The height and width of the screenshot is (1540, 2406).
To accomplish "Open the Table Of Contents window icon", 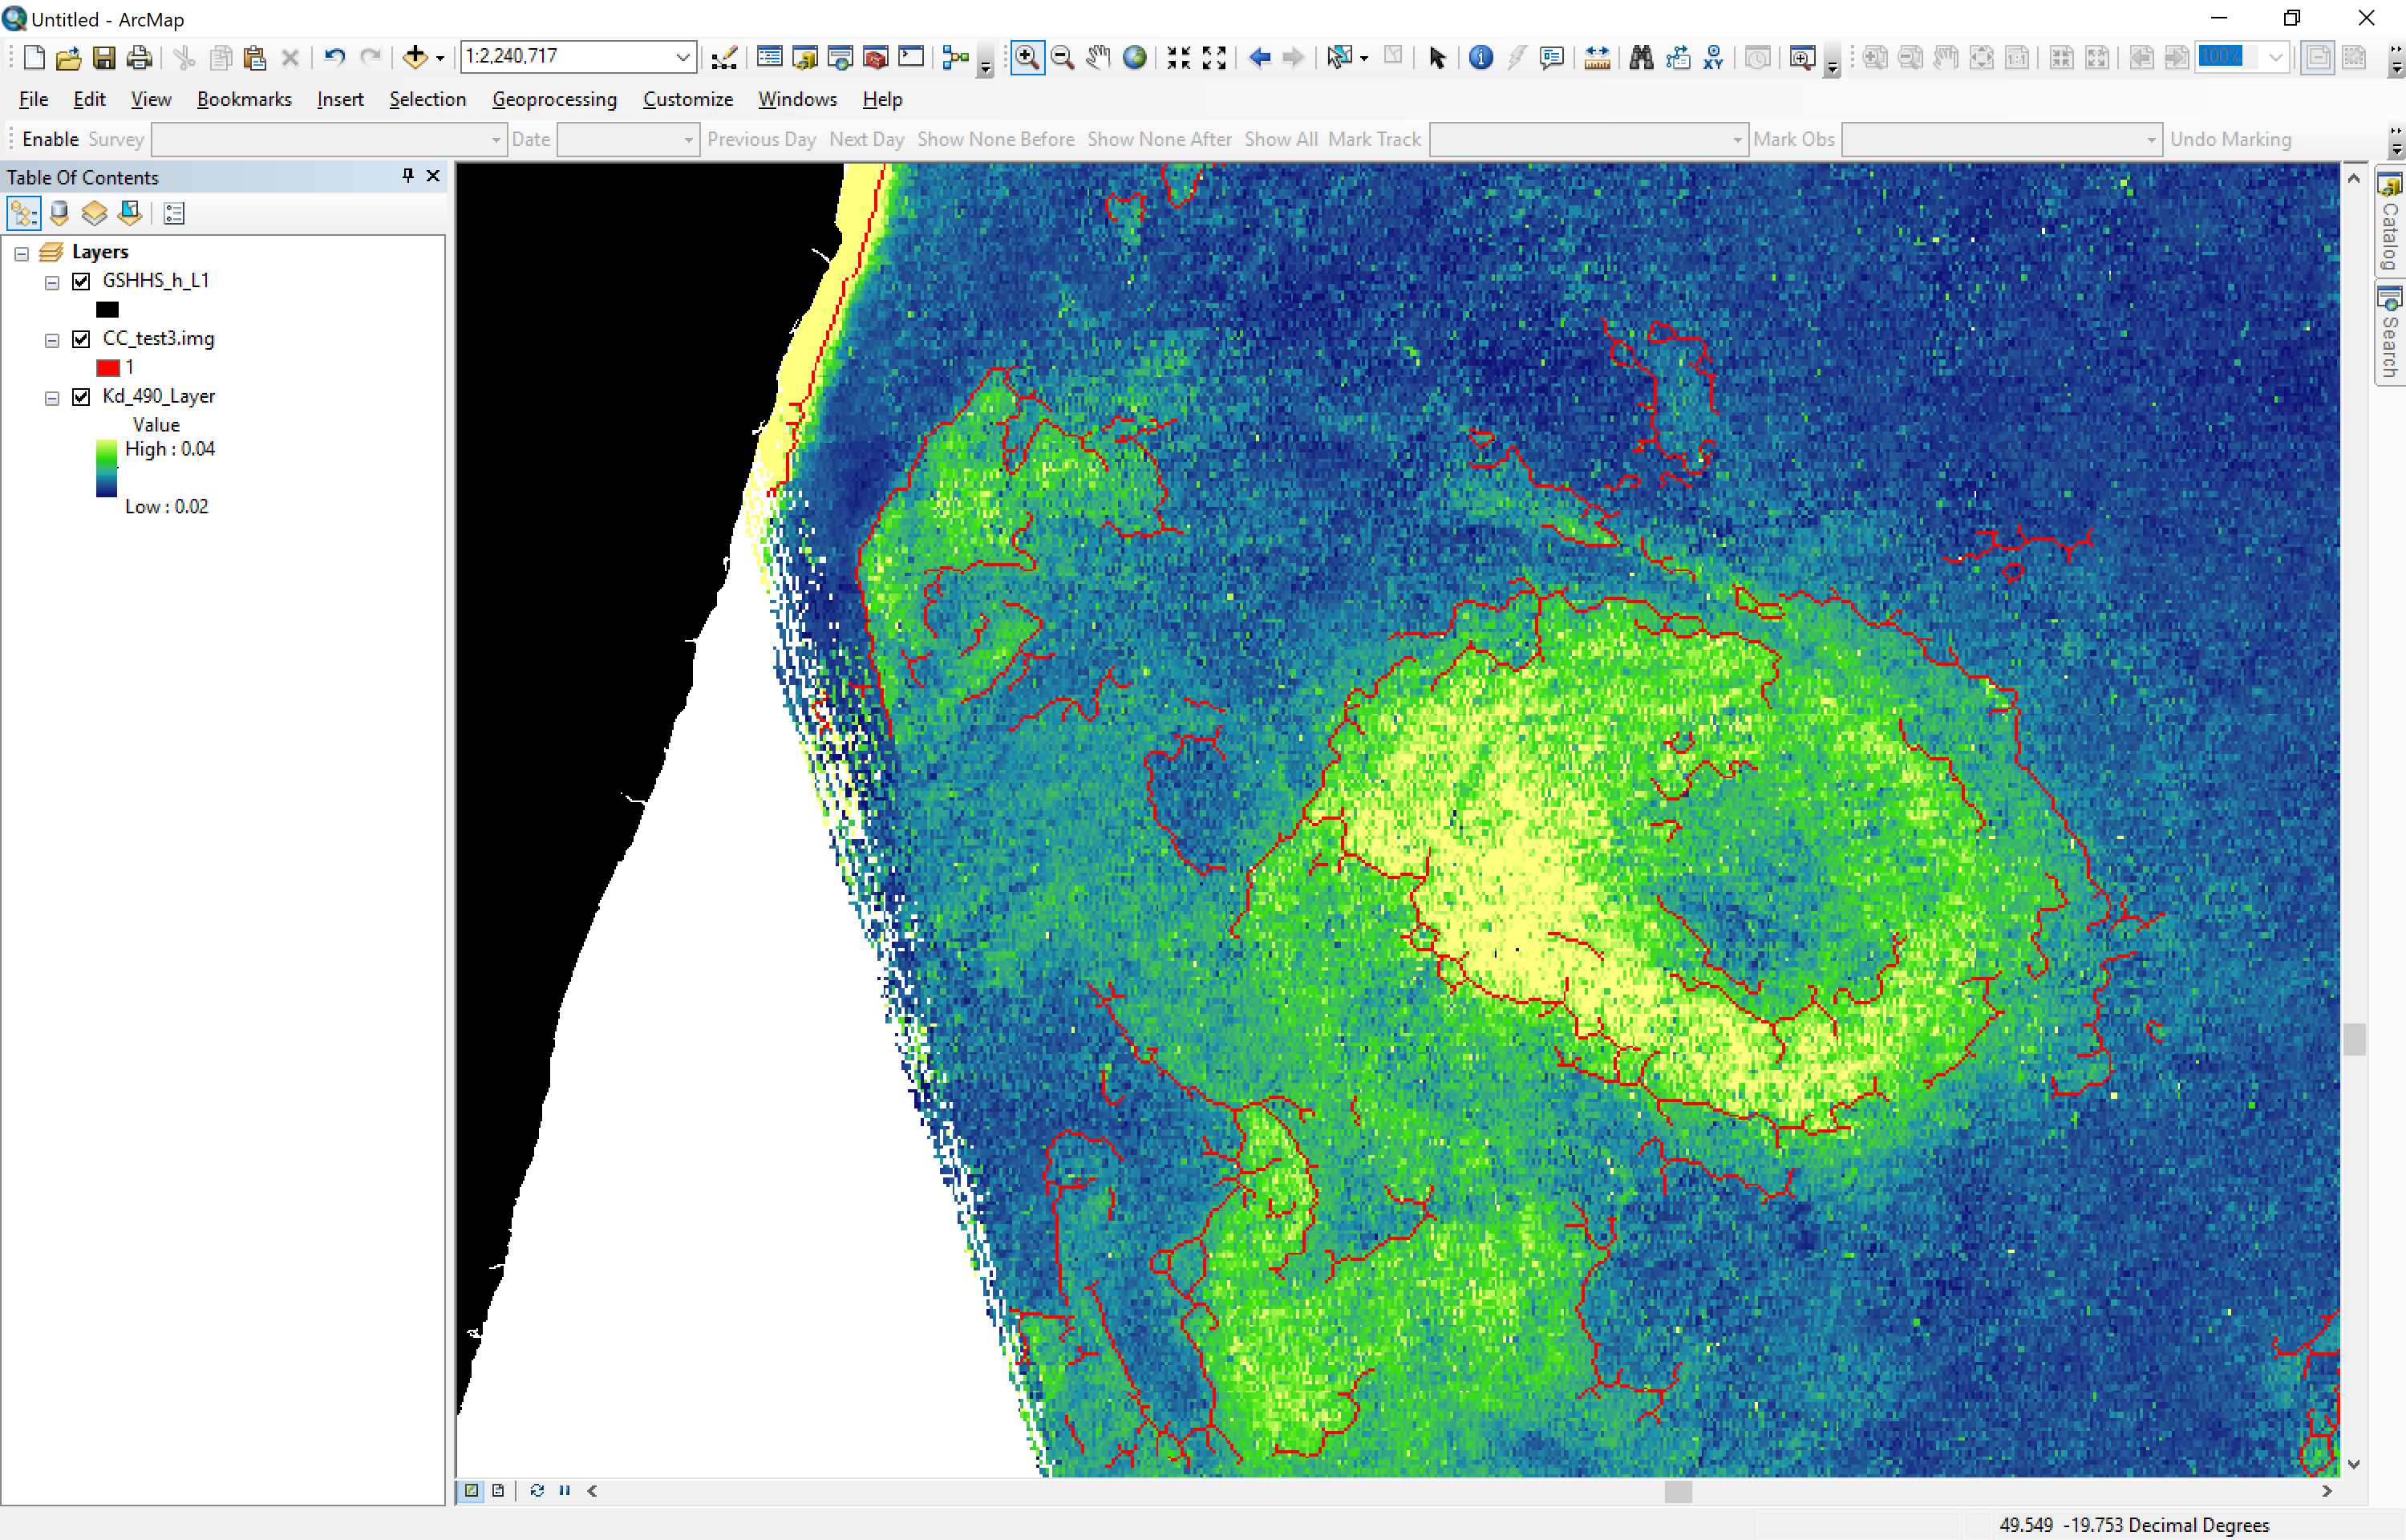I will tap(770, 57).
